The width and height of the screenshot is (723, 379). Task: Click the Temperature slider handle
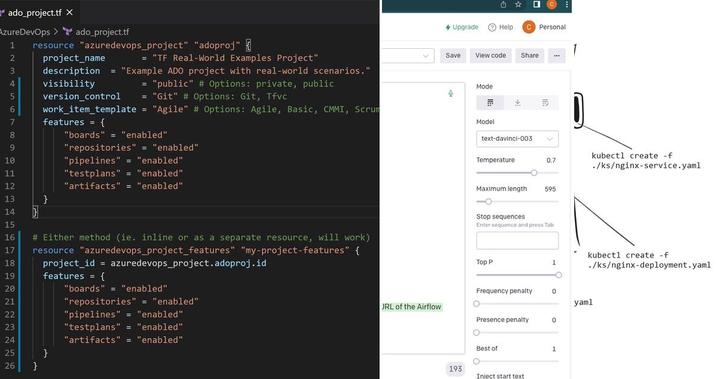[x=534, y=173]
